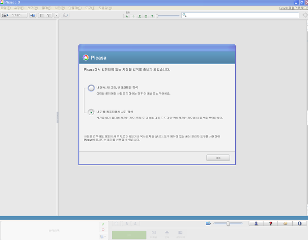Switch library to flat list view
This screenshot has width=308, height=240.
[42, 15]
